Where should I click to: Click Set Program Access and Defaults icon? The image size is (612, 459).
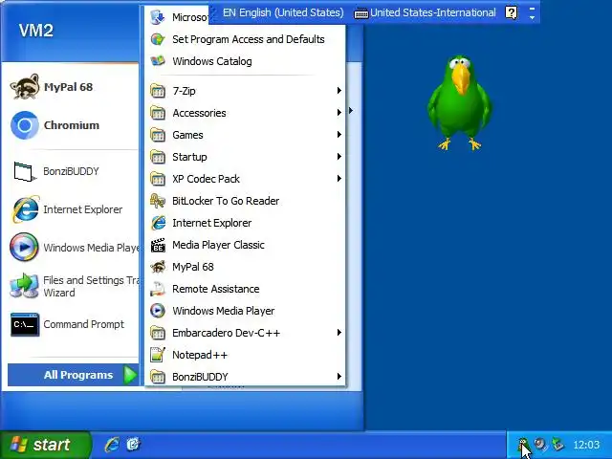[158, 39]
